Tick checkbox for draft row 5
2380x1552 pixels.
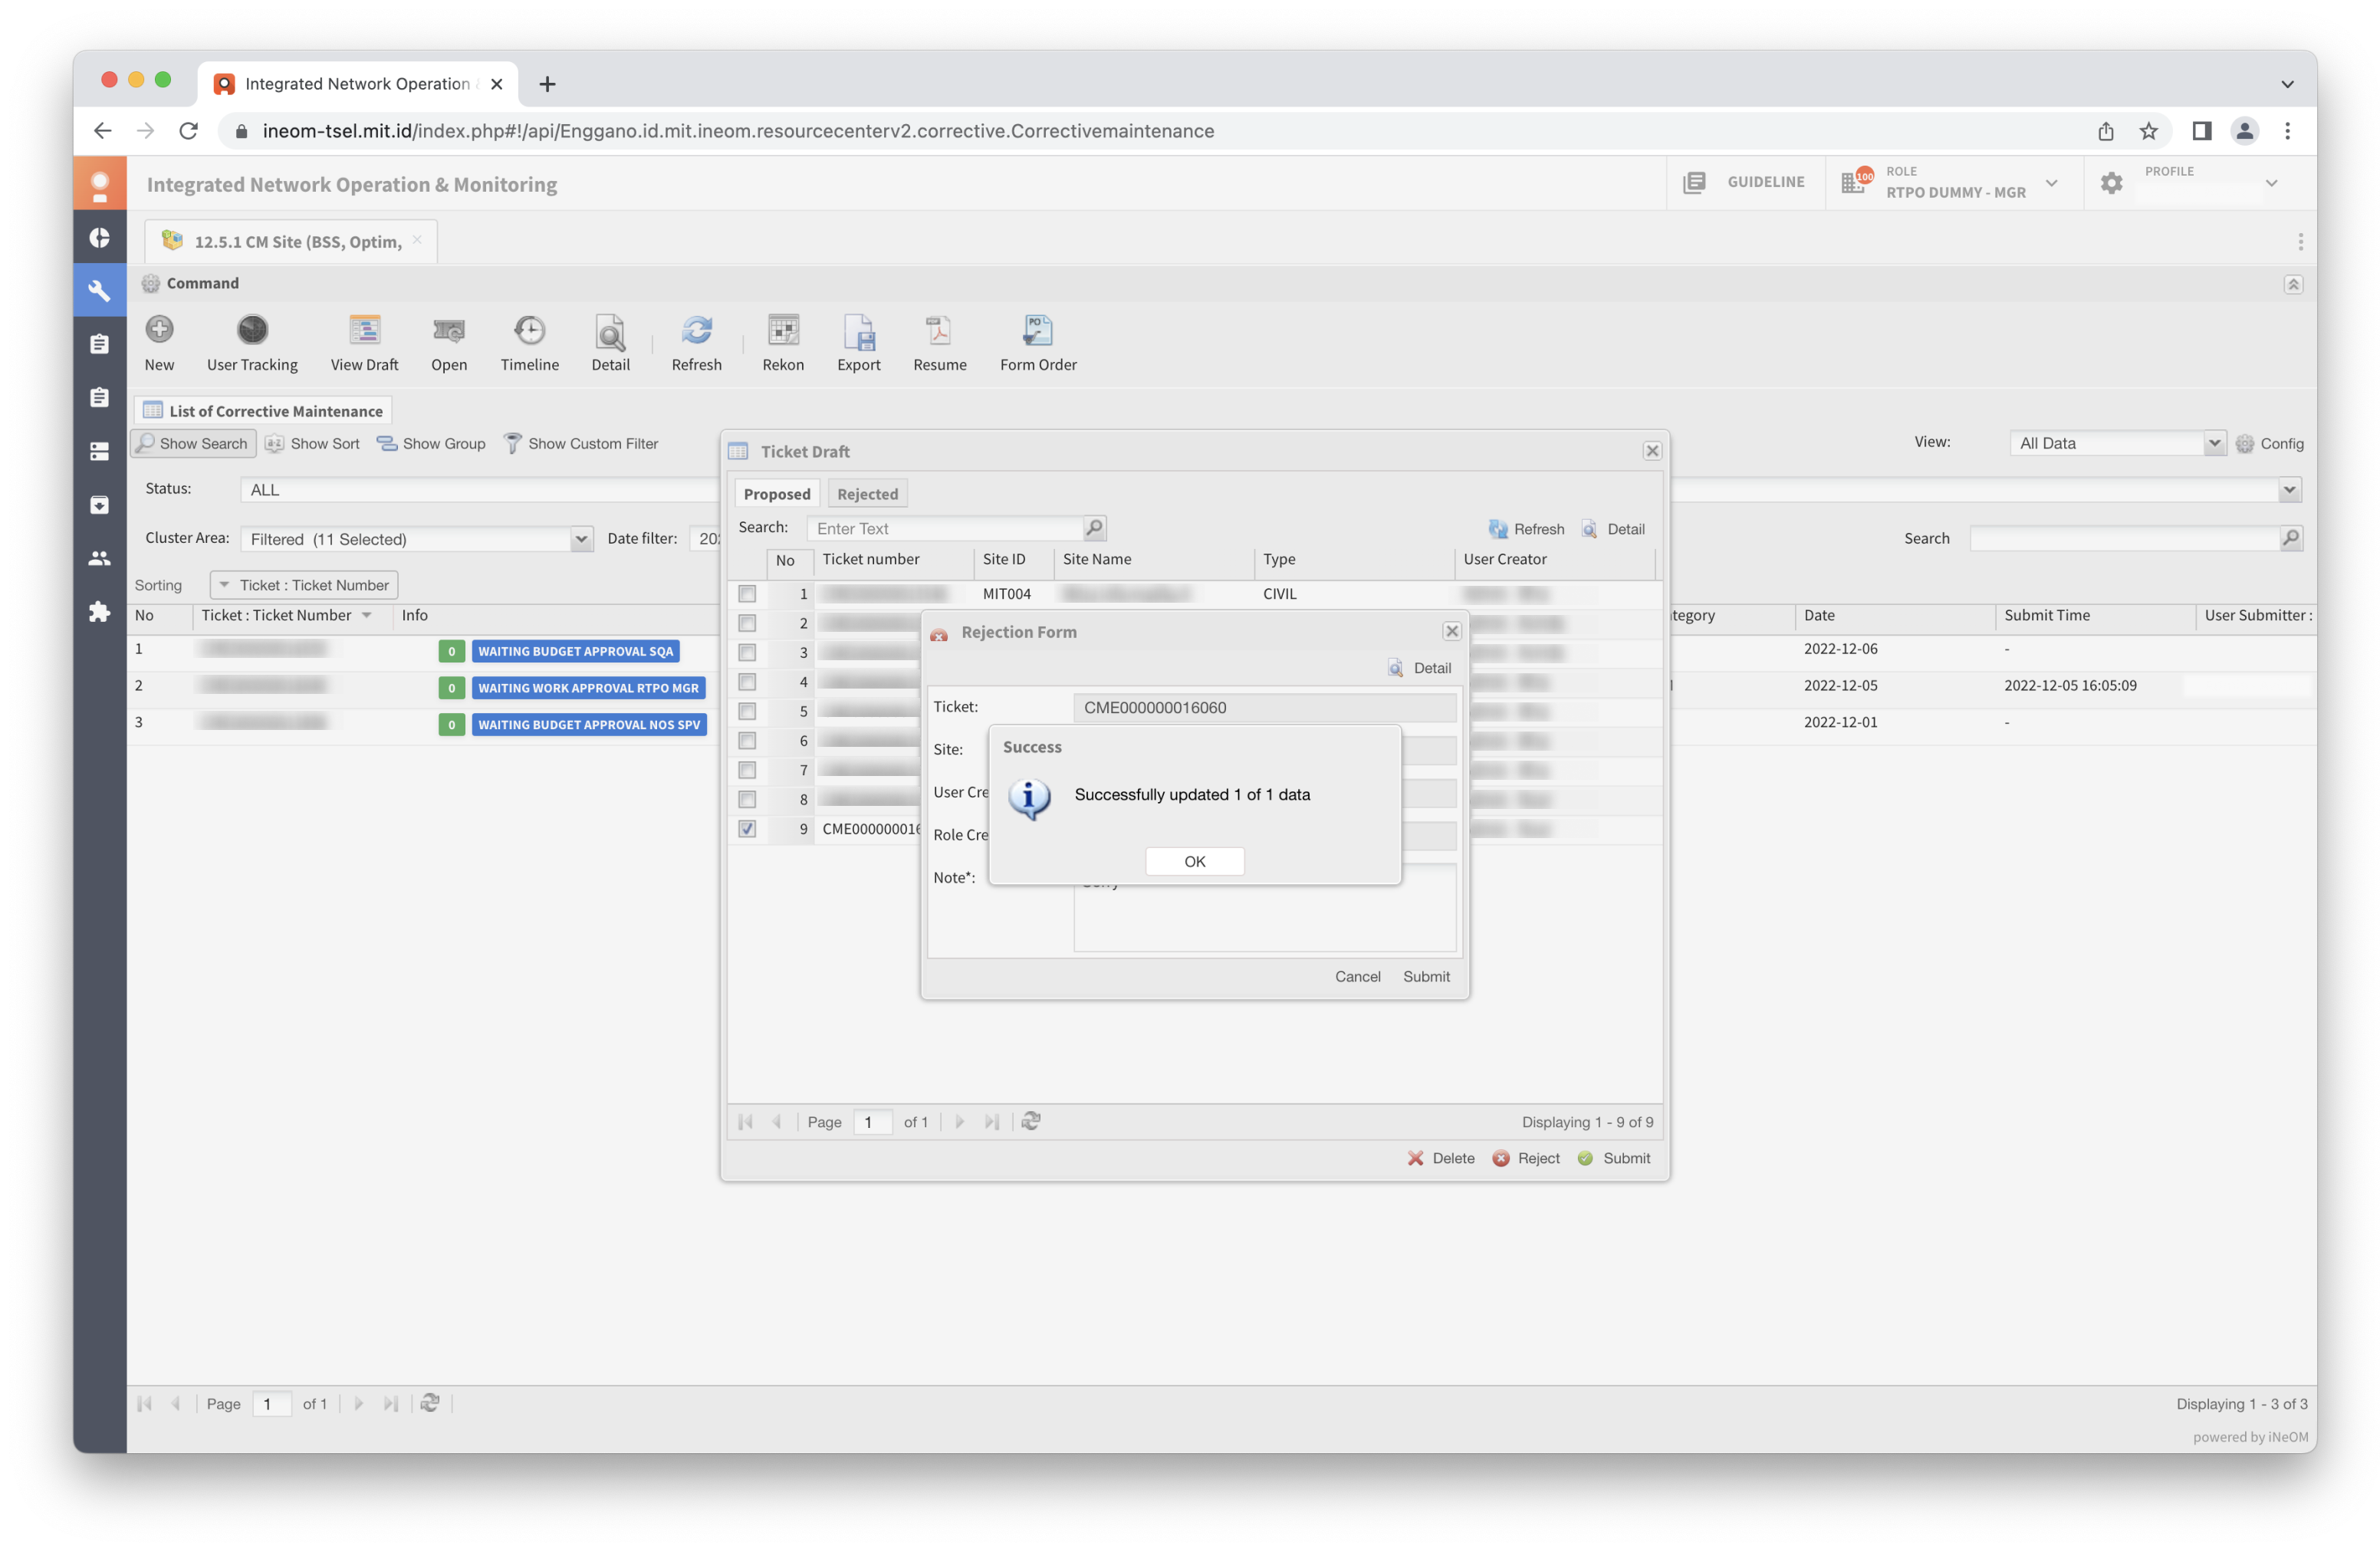(747, 711)
